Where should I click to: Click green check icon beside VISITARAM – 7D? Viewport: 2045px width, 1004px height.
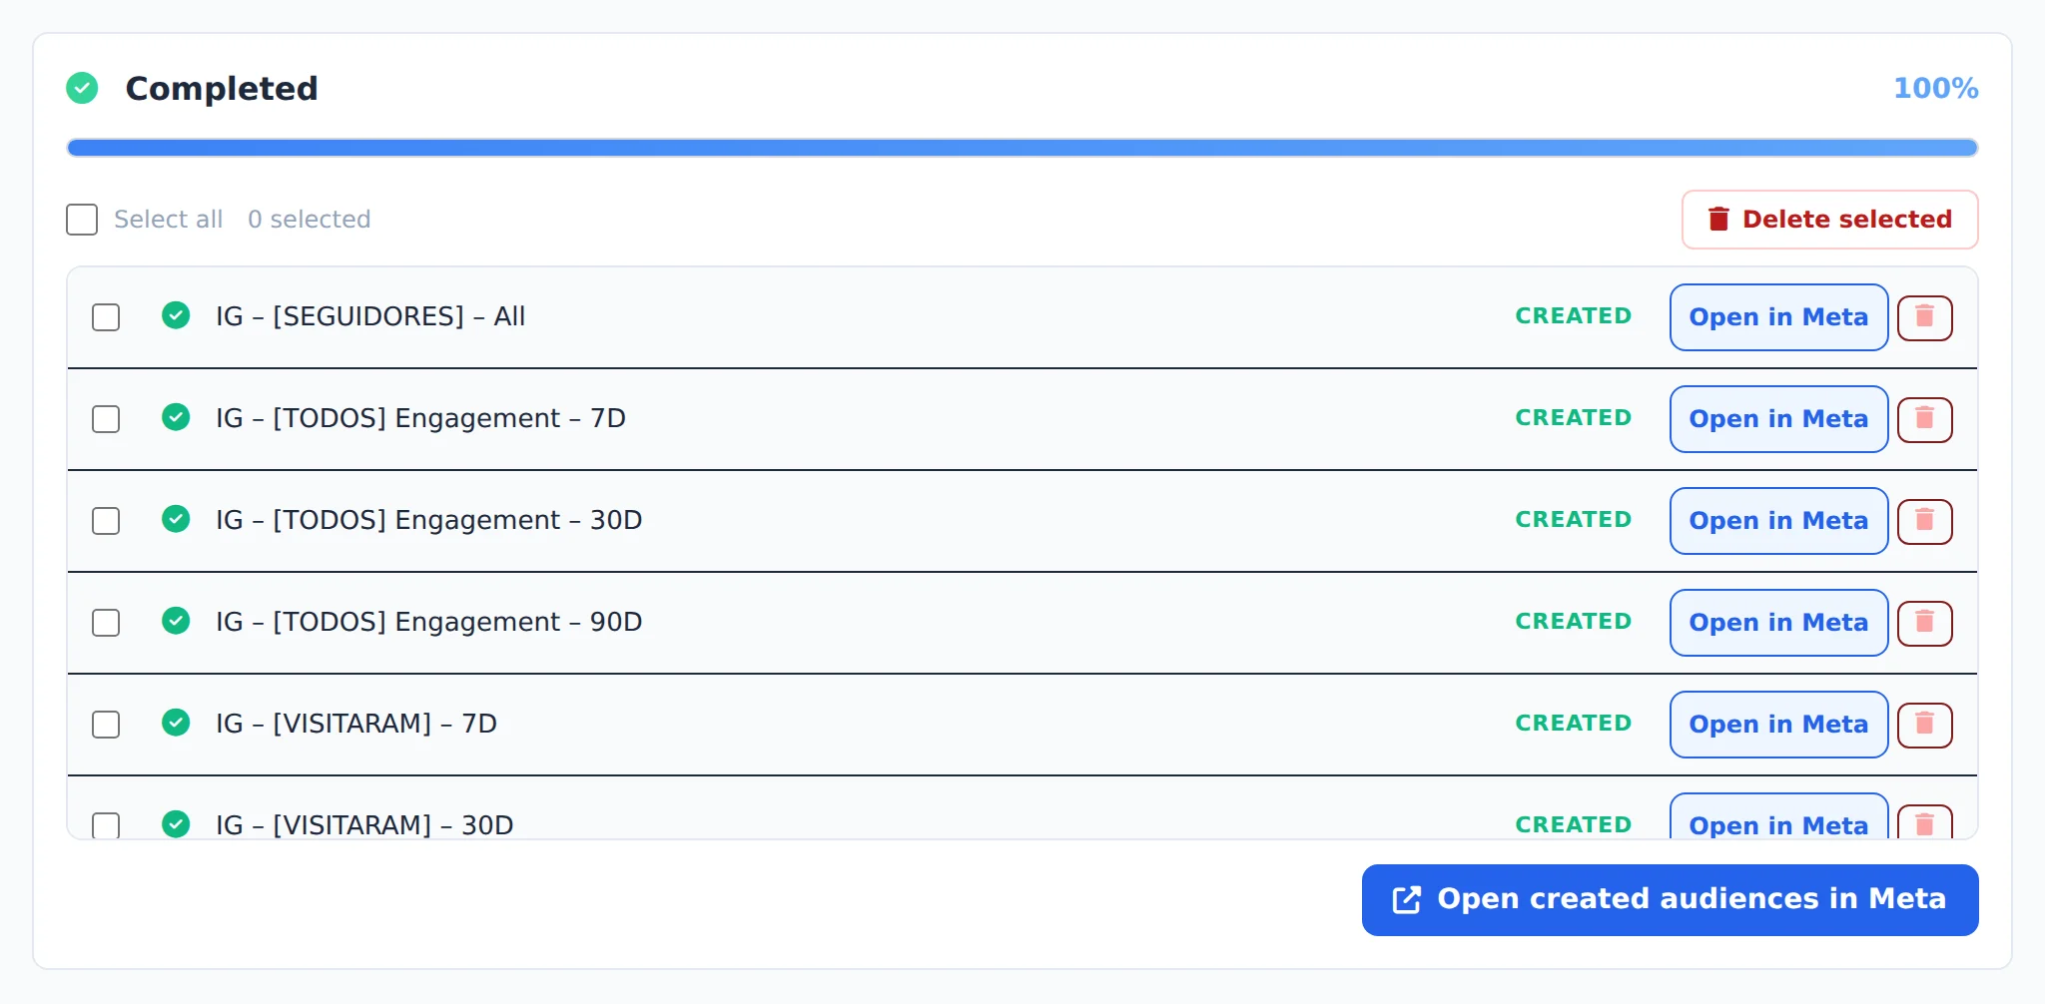coord(176,723)
